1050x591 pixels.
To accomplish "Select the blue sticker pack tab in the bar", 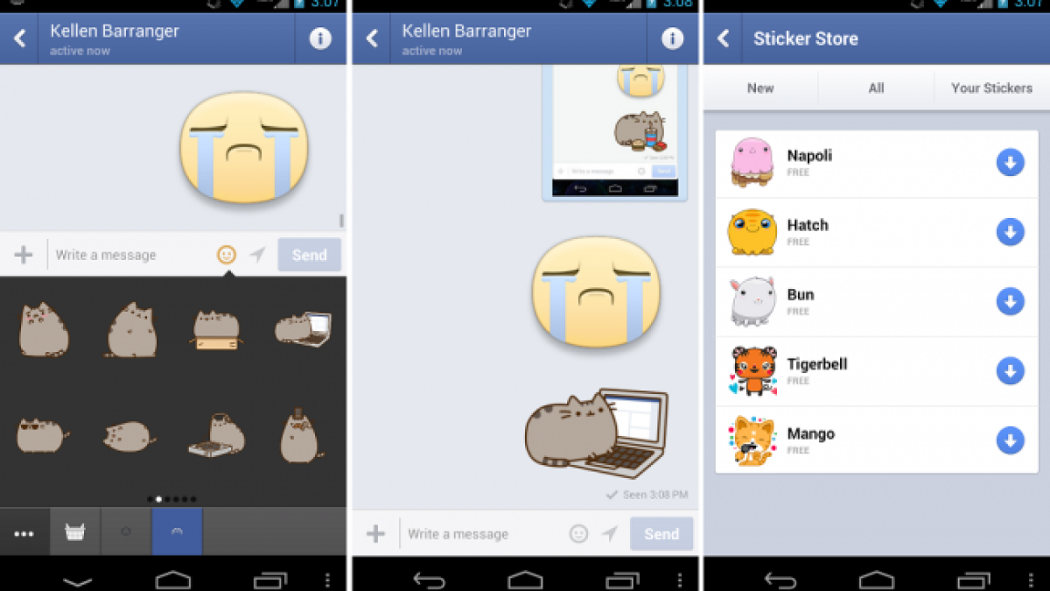I will tap(177, 531).
